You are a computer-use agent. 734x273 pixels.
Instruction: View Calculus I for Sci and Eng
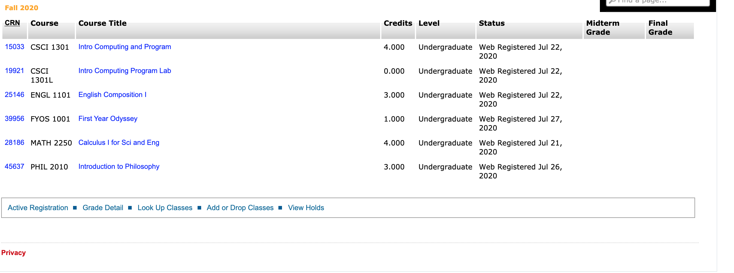click(119, 143)
